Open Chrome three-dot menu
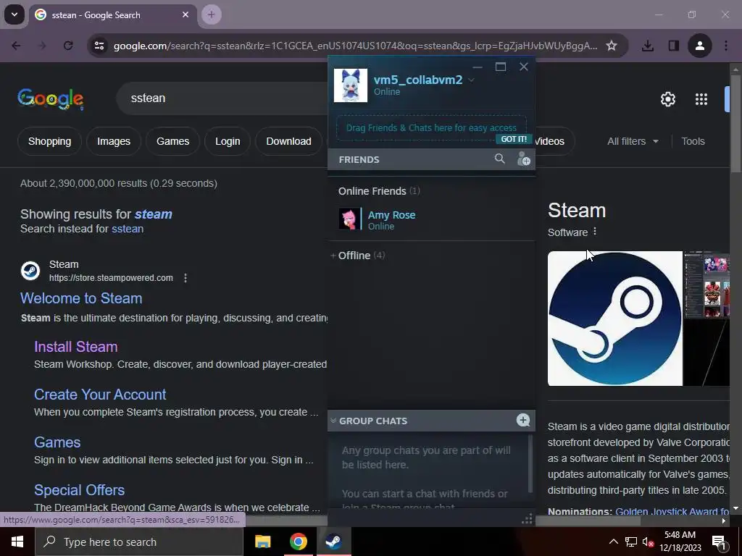This screenshot has height=556, width=742. (x=726, y=46)
